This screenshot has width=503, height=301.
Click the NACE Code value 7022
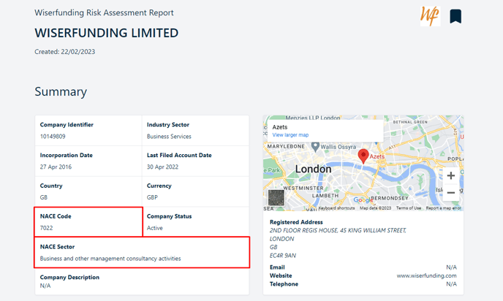pyautogui.click(x=47, y=228)
